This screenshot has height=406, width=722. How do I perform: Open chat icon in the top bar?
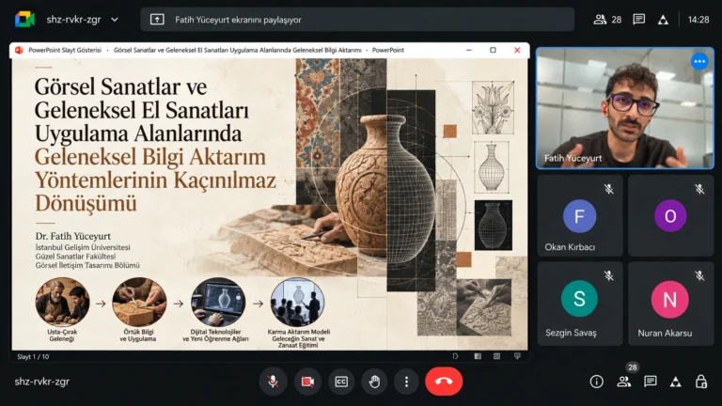click(638, 20)
